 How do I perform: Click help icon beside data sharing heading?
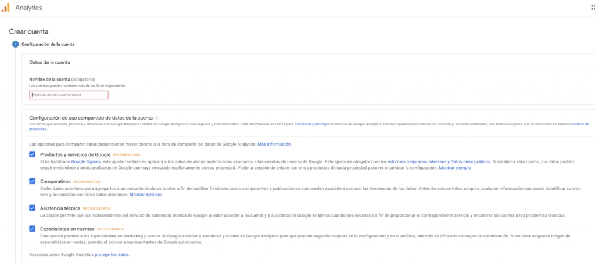(x=157, y=118)
